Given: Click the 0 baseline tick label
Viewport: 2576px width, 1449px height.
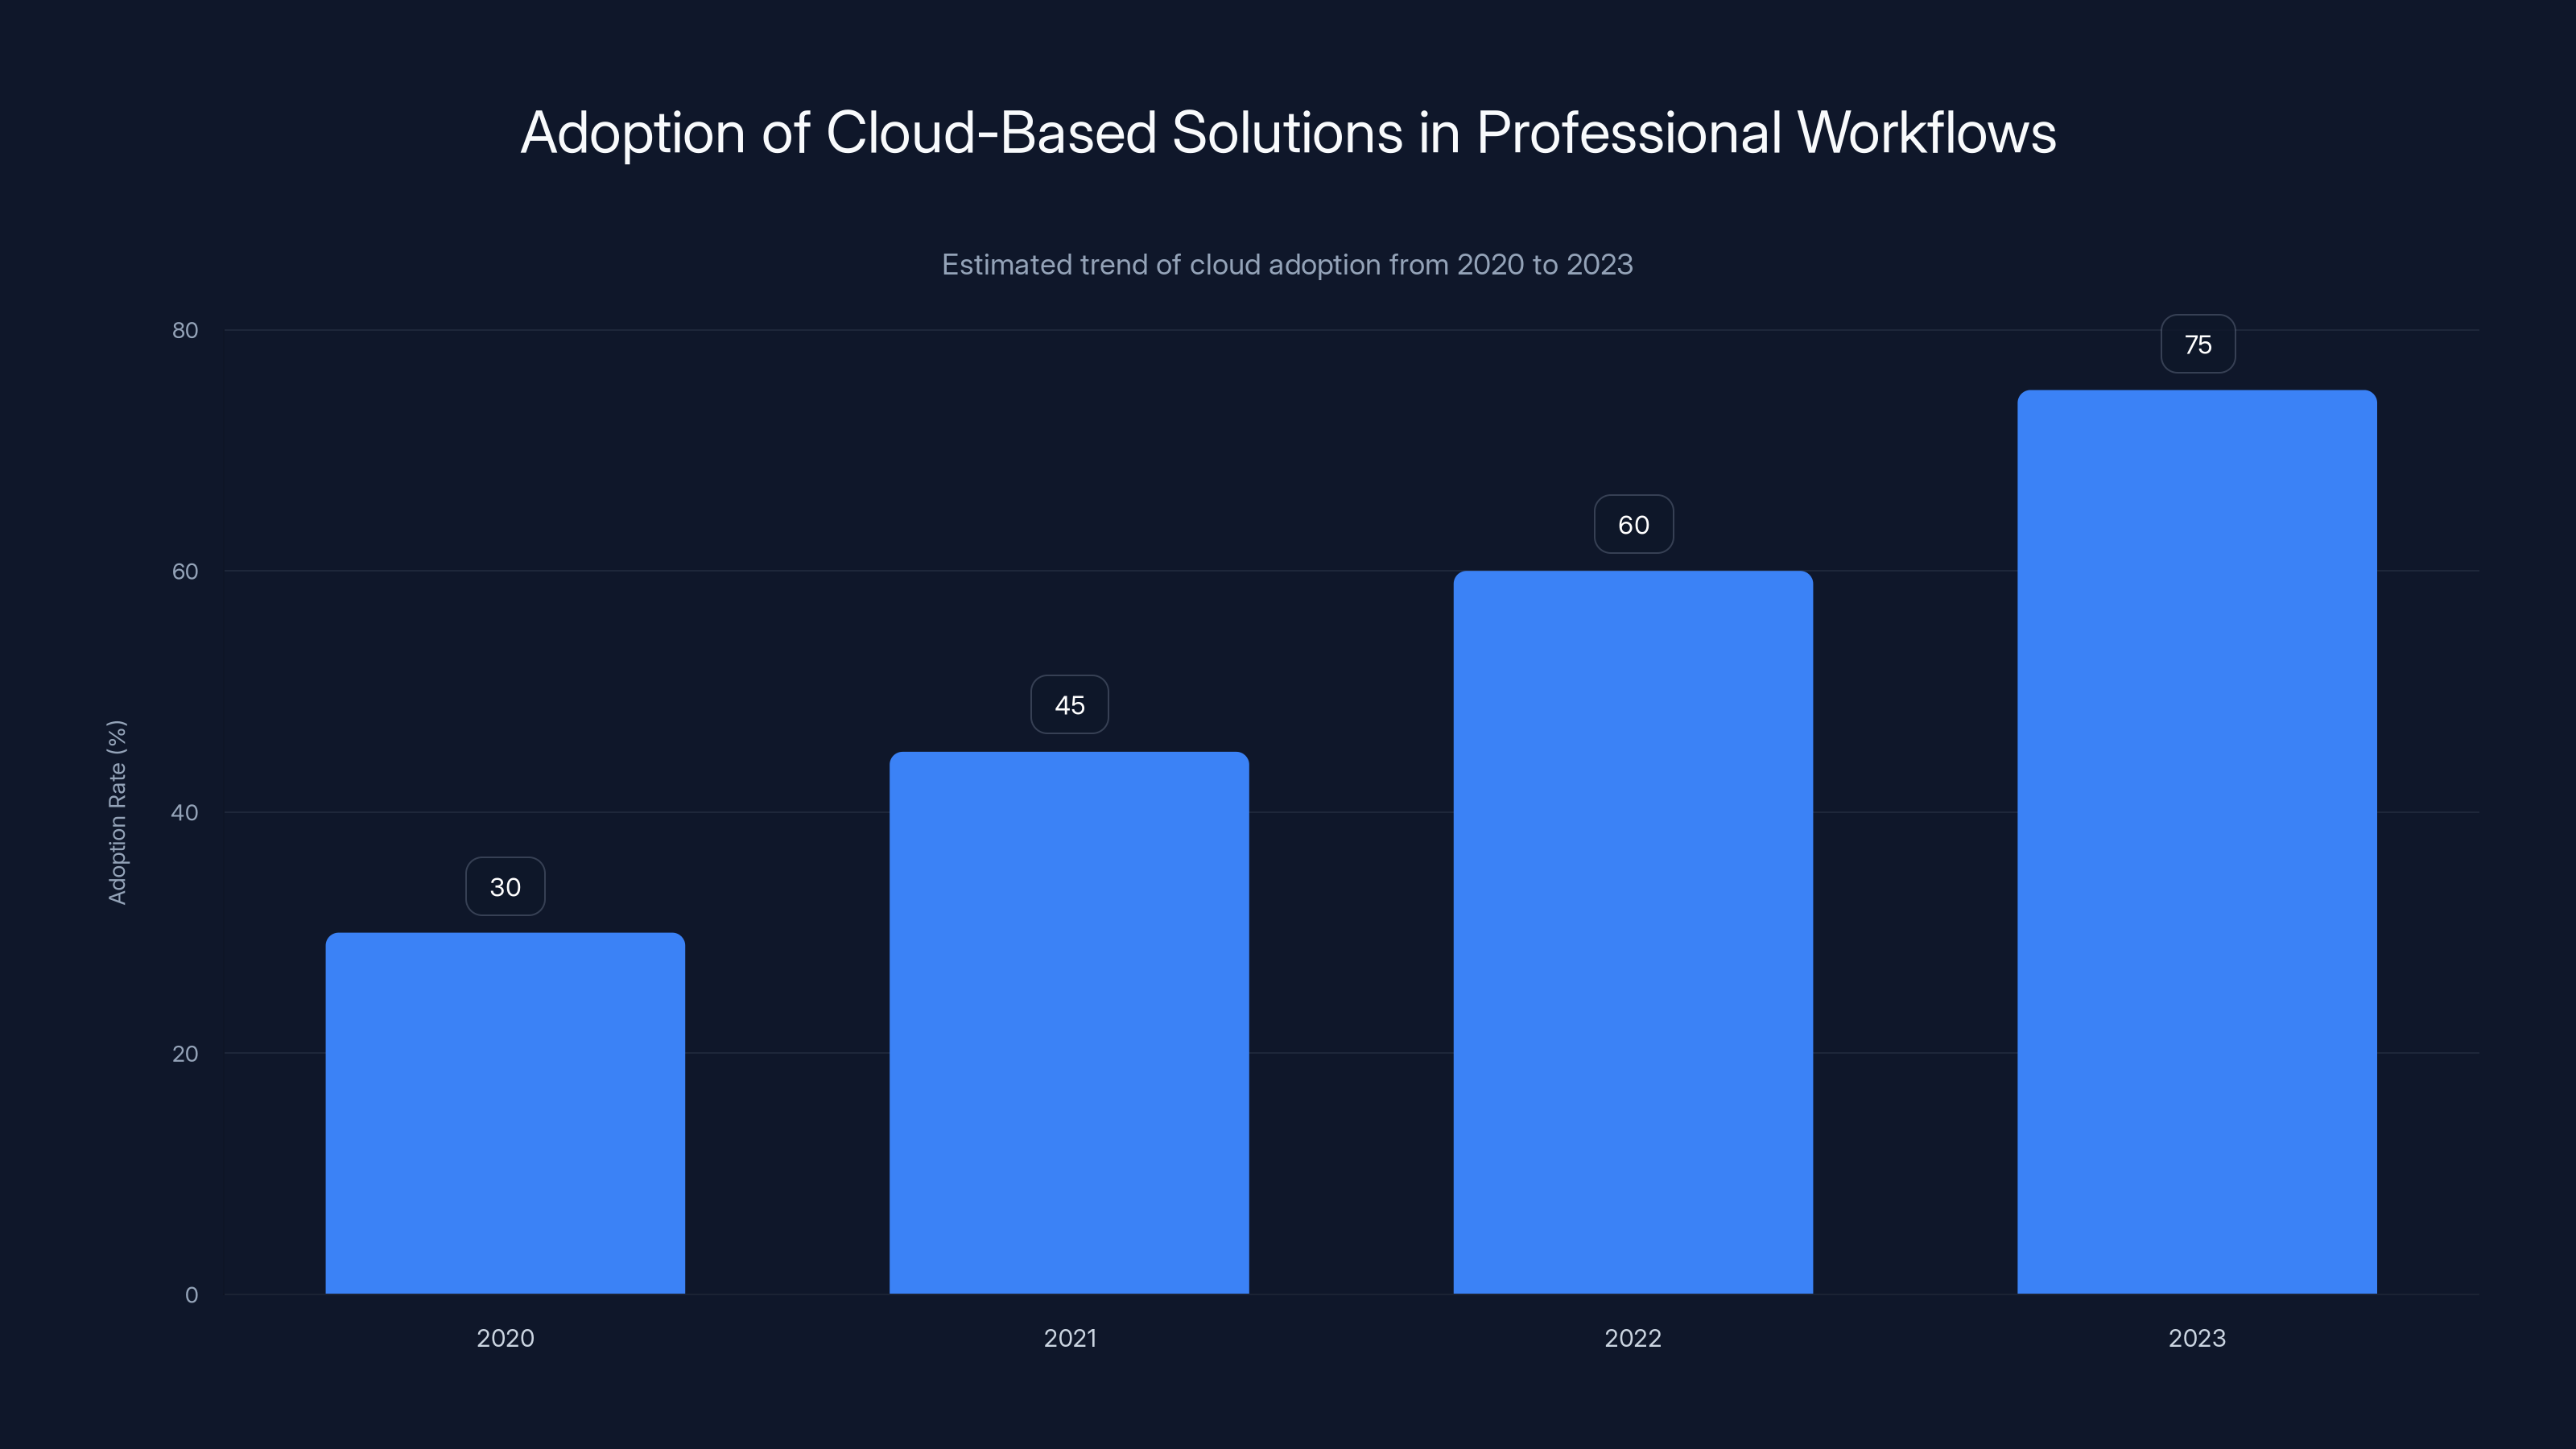Looking at the screenshot, I should 192,1294.
